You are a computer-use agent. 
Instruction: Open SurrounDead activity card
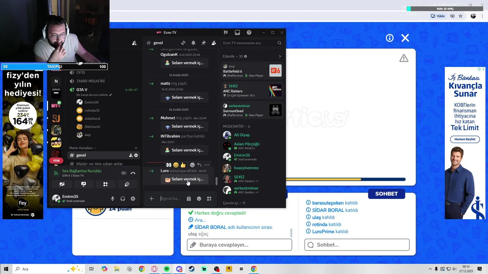[252, 110]
